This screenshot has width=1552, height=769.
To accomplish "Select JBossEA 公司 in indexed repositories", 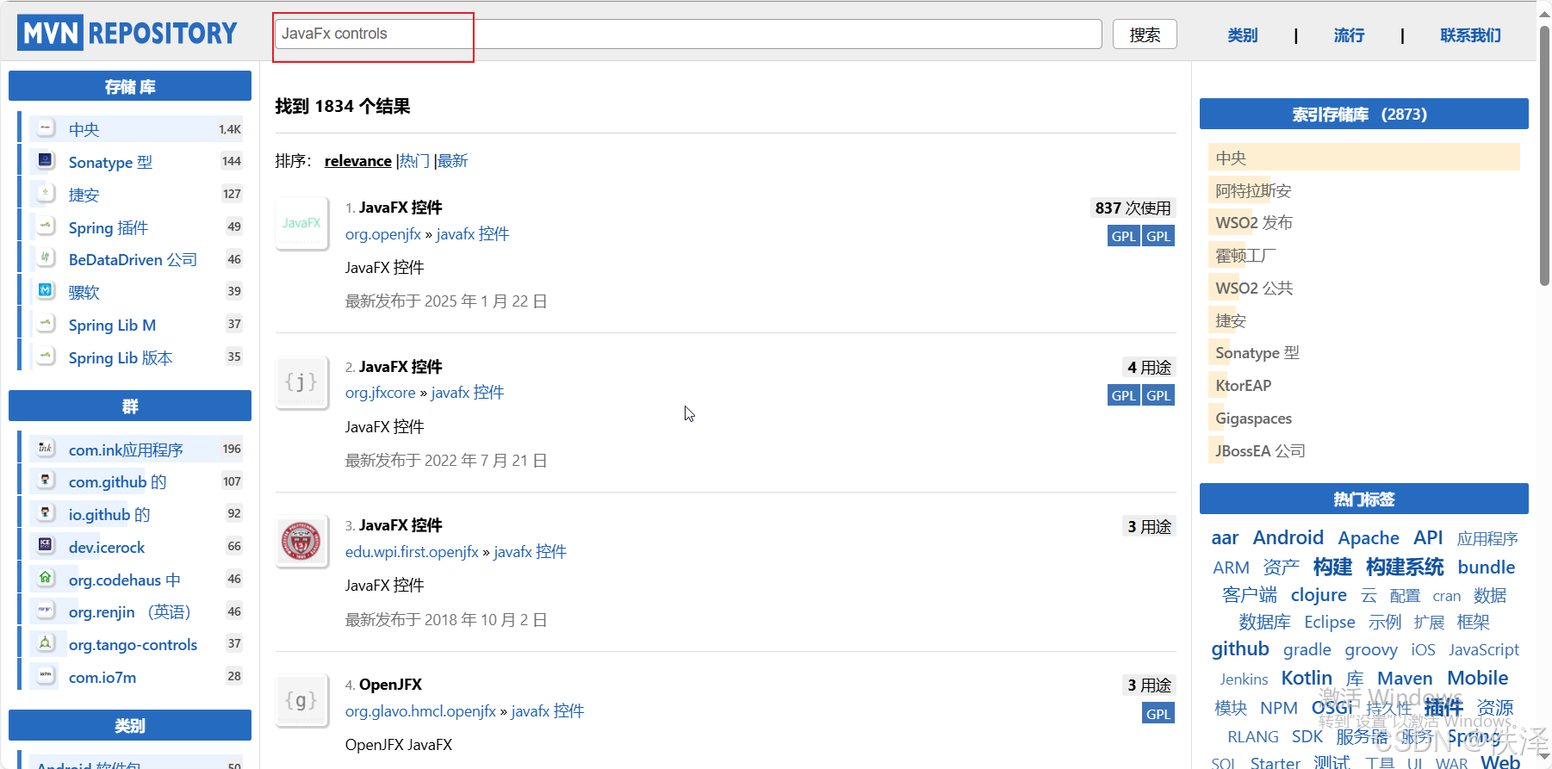I will (x=1261, y=450).
